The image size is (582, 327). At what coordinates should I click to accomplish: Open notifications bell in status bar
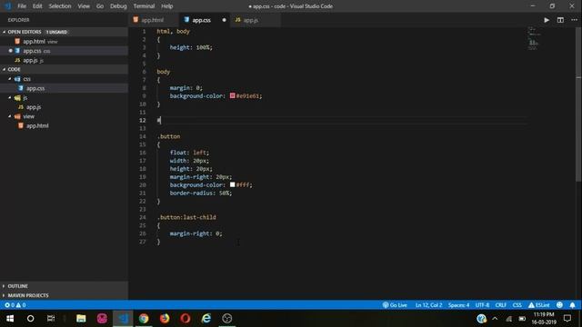tap(572, 305)
